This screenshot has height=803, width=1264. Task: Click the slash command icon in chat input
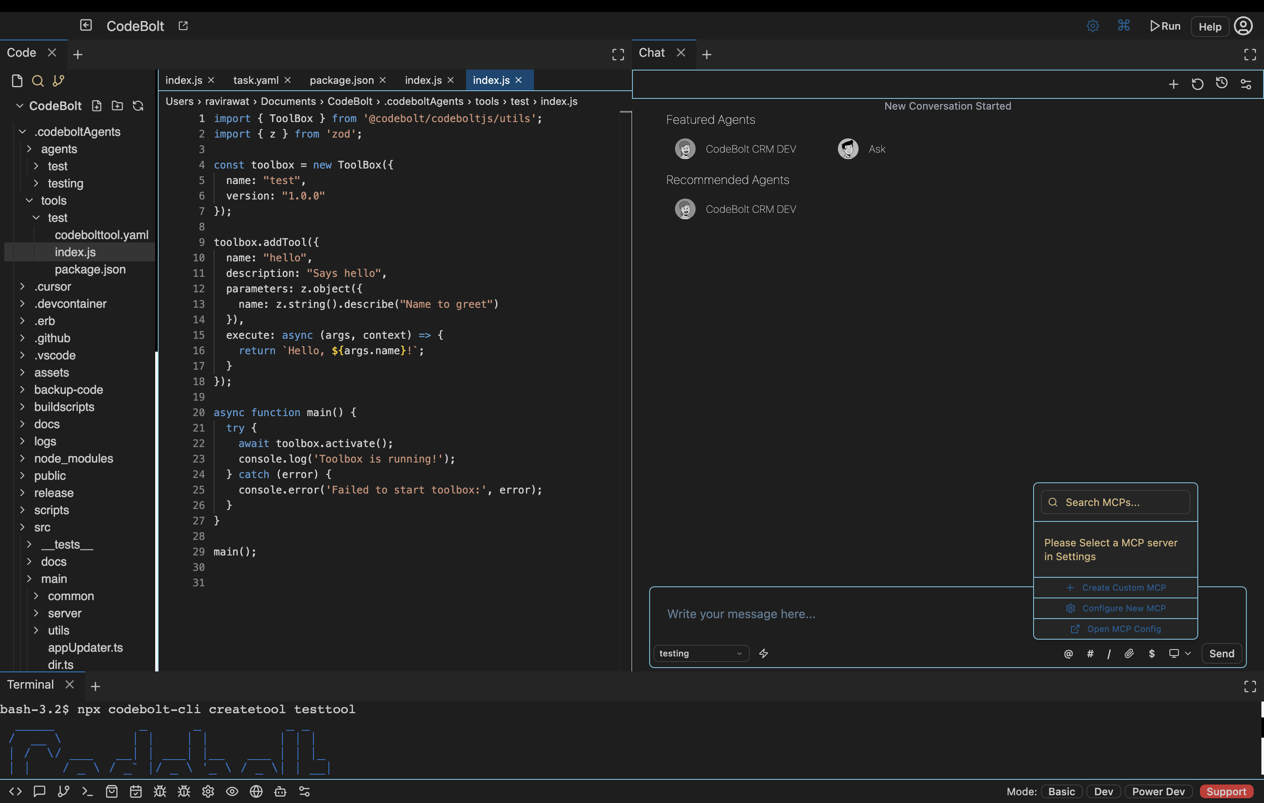(1109, 653)
